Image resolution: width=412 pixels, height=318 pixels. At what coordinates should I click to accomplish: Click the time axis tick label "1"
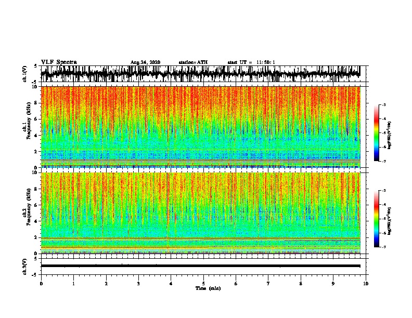pyautogui.click(x=73, y=284)
